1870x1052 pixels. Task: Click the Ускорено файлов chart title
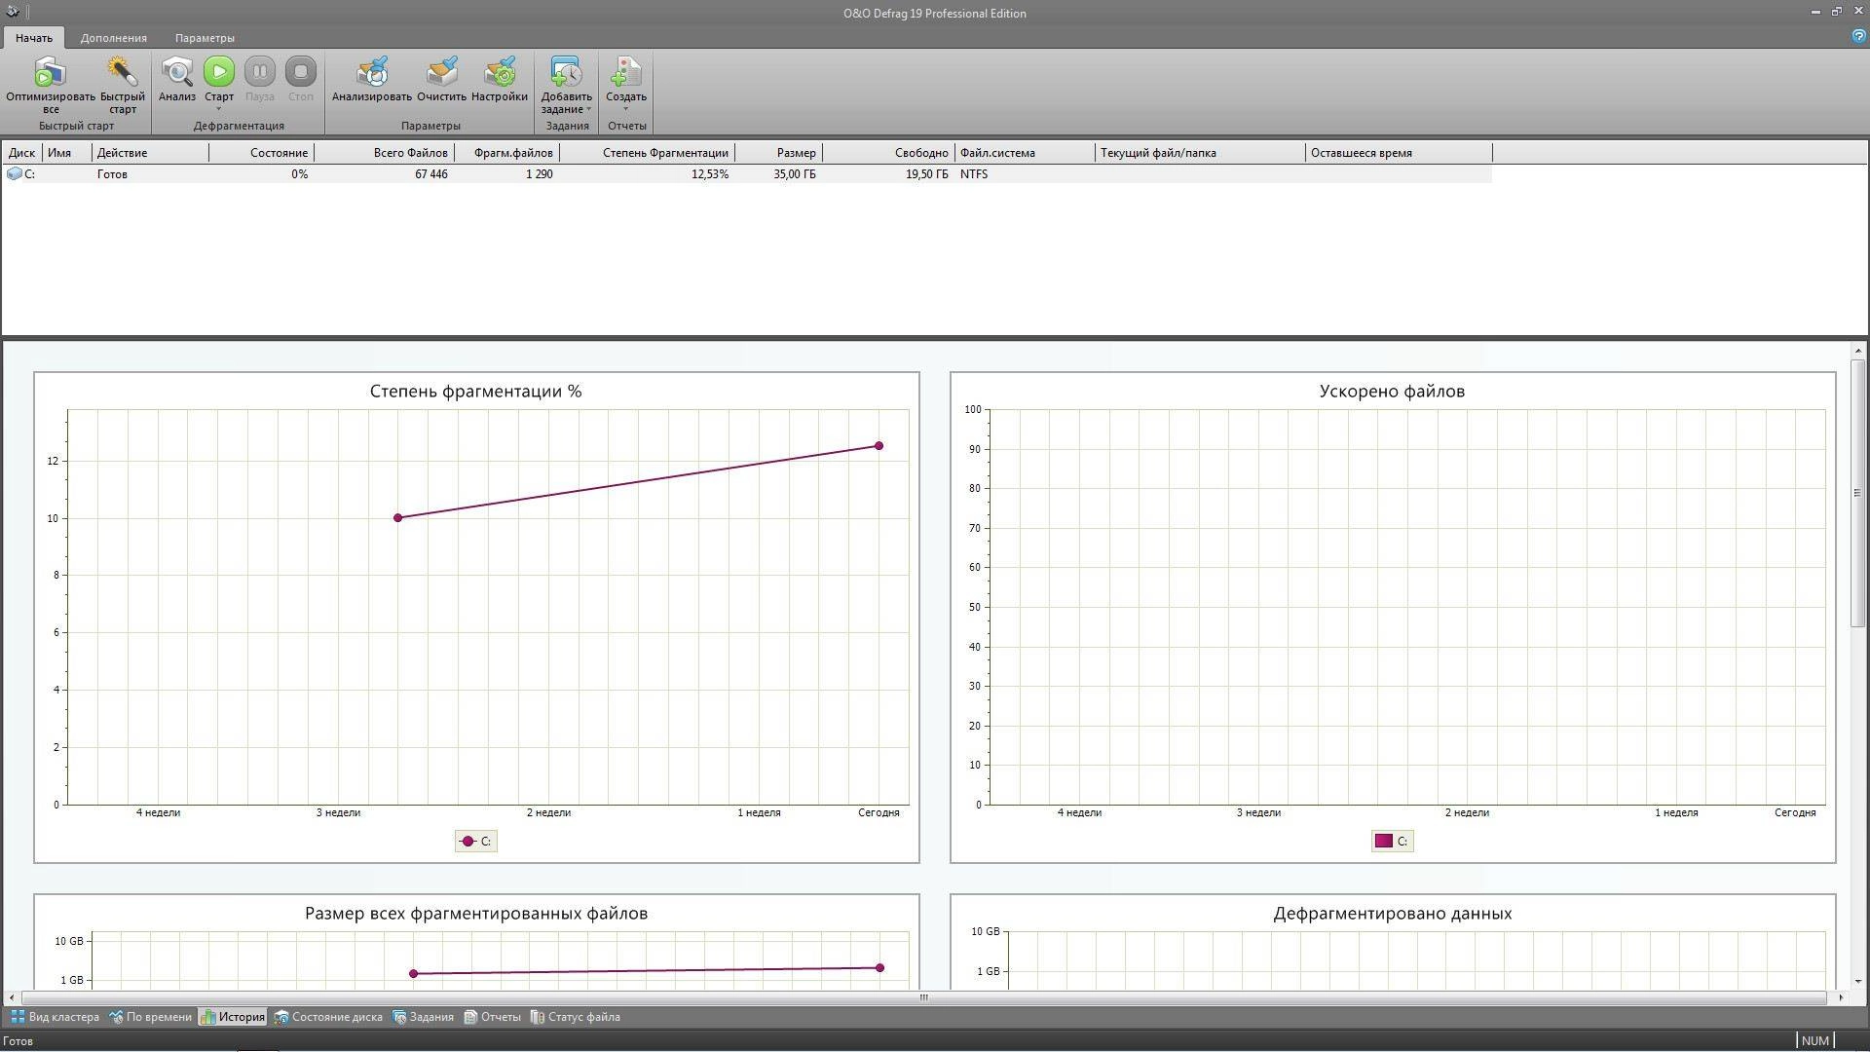click(1392, 392)
